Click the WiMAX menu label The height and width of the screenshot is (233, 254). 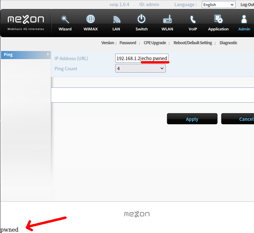pyautogui.click(x=91, y=29)
